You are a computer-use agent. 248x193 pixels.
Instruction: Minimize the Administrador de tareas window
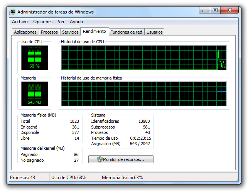[205, 10]
